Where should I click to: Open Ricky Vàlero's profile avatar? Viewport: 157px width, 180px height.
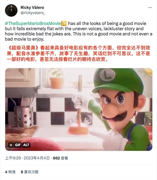tap(11, 10)
